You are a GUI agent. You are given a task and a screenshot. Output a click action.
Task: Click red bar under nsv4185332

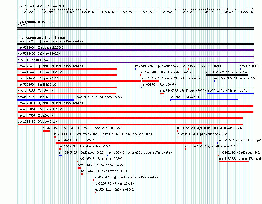point(234,162)
